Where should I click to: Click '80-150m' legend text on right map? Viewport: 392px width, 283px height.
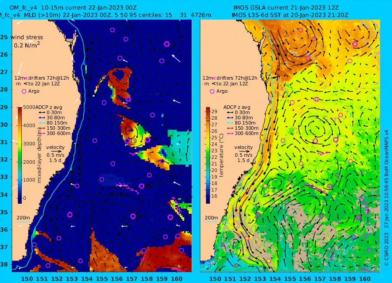[245, 123]
